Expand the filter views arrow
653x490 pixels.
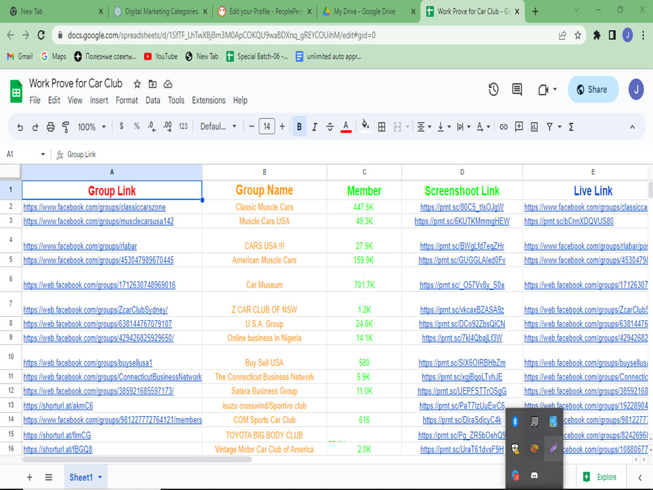(560, 127)
